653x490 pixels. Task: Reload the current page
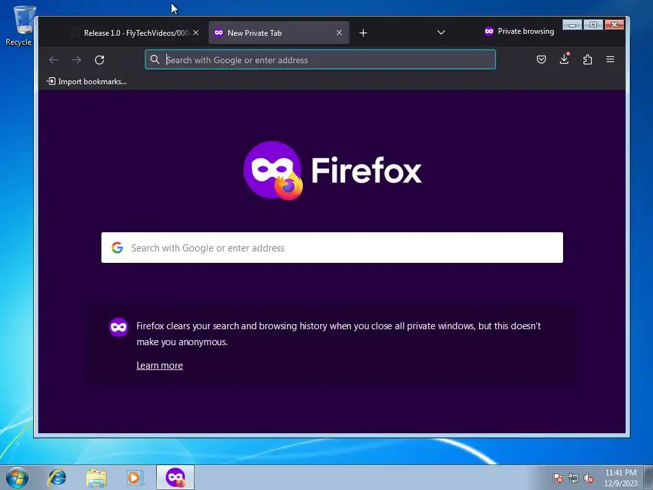(x=99, y=59)
